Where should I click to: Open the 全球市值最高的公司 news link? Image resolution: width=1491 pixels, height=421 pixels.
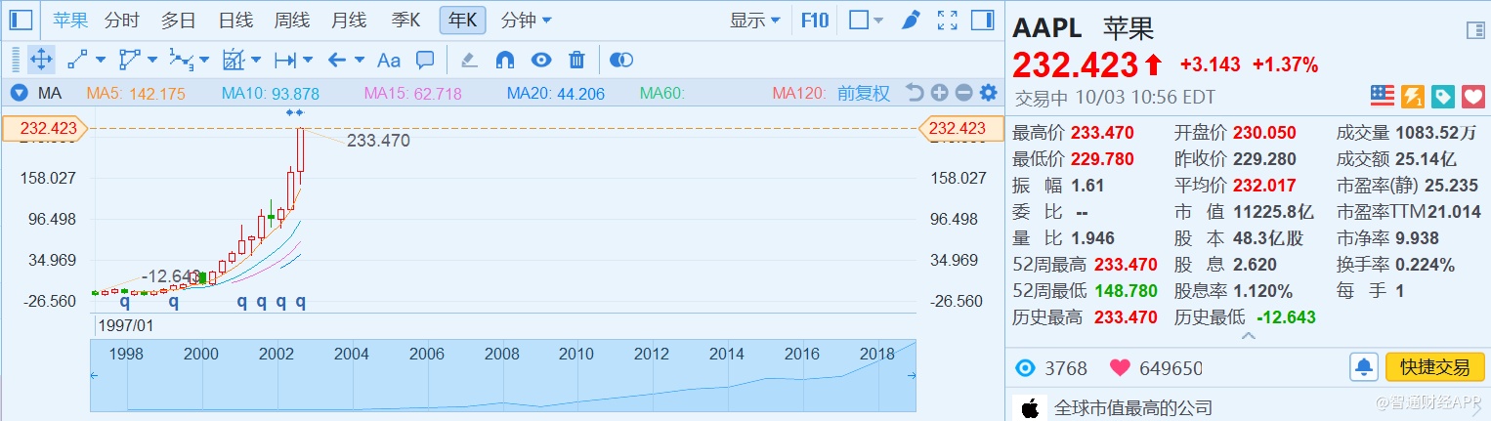tap(1133, 407)
